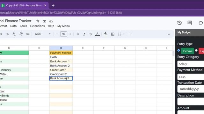
Task: Click the move to folder icon
Action: click(44, 21)
